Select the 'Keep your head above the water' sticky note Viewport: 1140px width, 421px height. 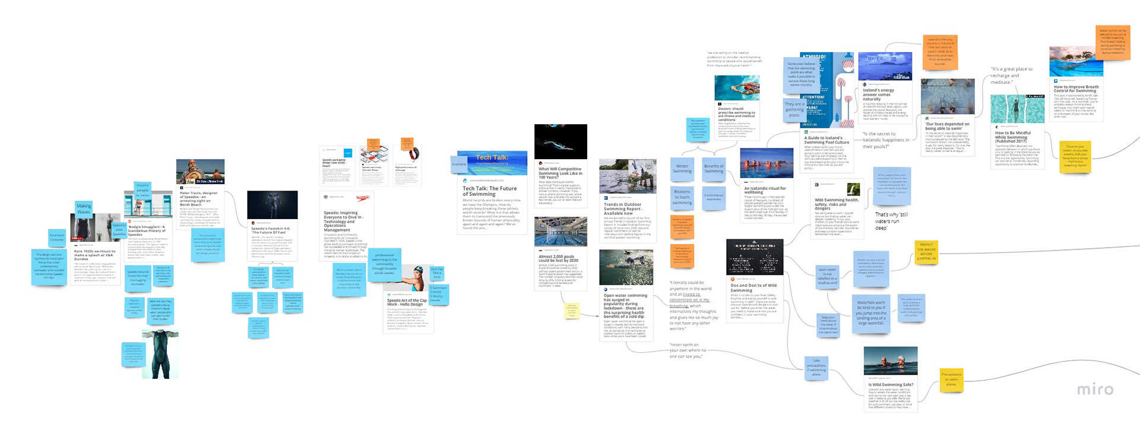(828, 325)
